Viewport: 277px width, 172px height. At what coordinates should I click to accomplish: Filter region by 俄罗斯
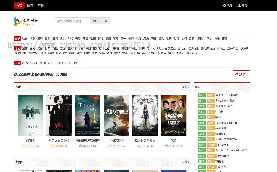coord(244,48)
